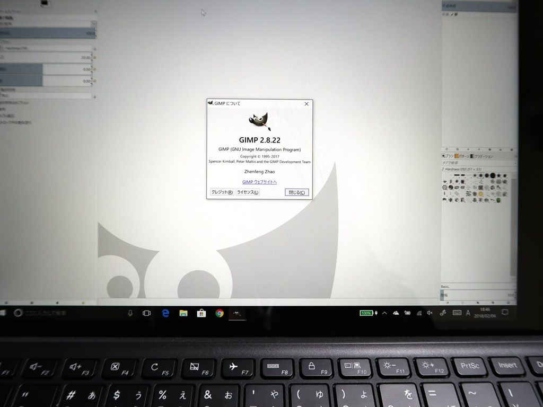
Task: Click the muted volume speaker tray icon
Action: [x=430, y=313]
